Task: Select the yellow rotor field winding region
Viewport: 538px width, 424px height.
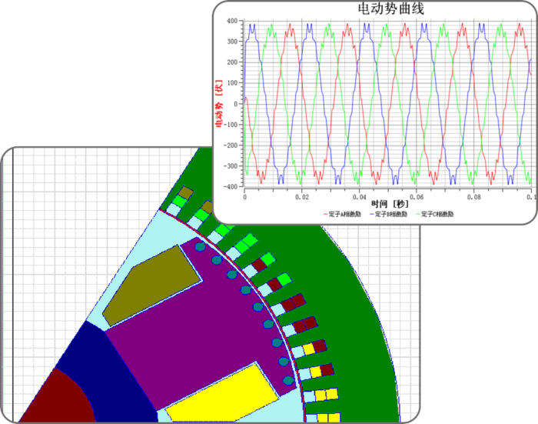Action: (x=223, y=393)
